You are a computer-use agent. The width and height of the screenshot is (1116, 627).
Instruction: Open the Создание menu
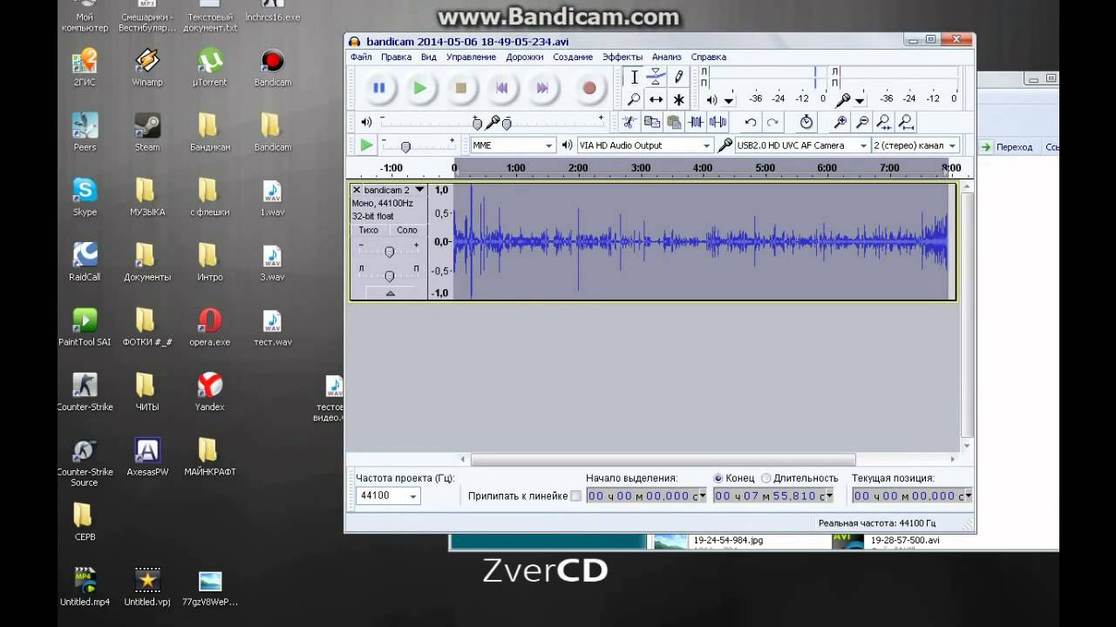click(x=573, y=57)
